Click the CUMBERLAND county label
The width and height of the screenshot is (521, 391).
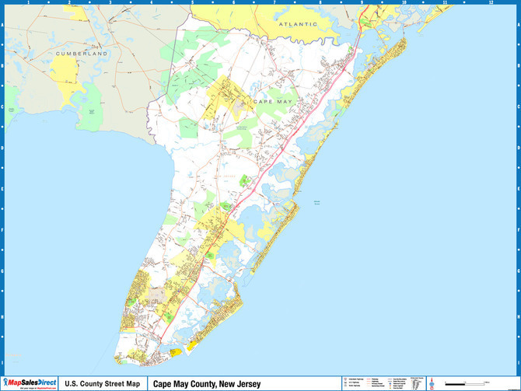coord(82,54)
